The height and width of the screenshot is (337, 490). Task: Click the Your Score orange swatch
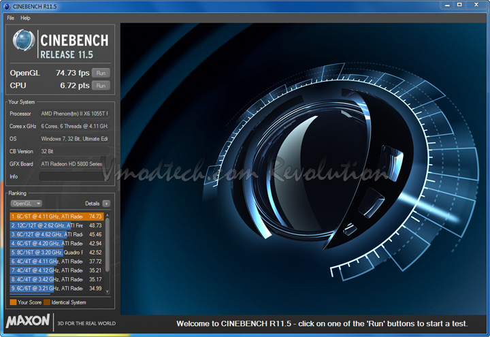click(x=13, y=302)
